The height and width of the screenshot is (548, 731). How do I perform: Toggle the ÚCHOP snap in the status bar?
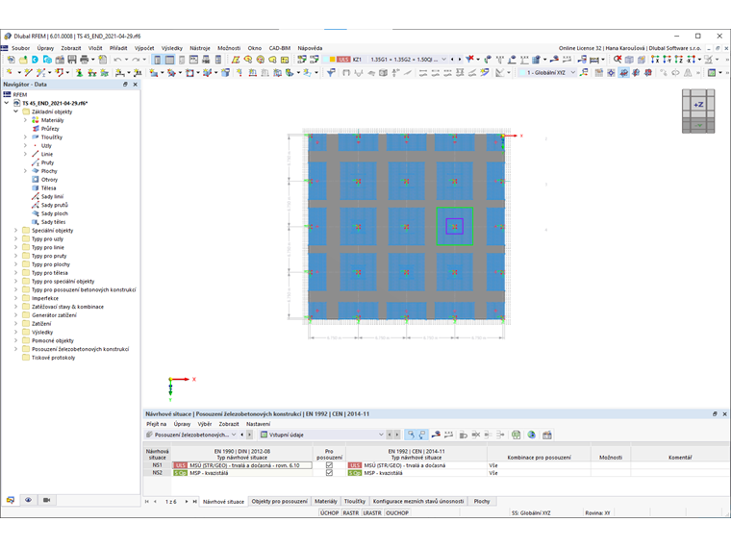(329, 512)
